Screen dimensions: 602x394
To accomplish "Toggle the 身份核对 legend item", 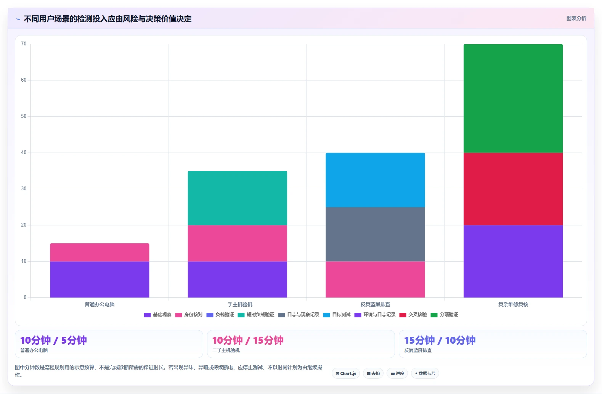I will [189, 315].
